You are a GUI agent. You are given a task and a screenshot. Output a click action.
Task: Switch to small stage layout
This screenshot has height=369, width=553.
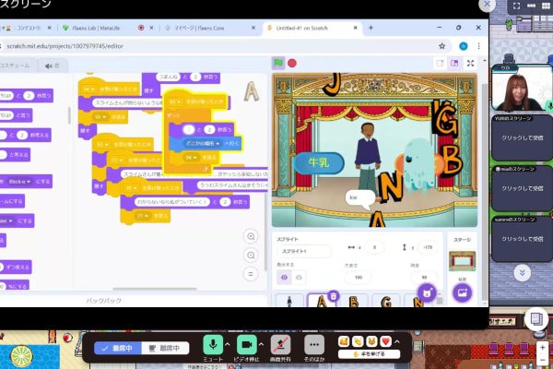[x=441, y=63]
